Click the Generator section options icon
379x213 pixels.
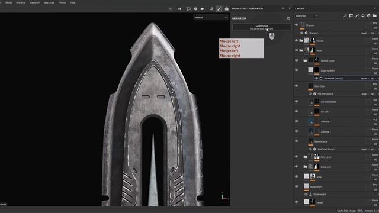pos(288,18)
